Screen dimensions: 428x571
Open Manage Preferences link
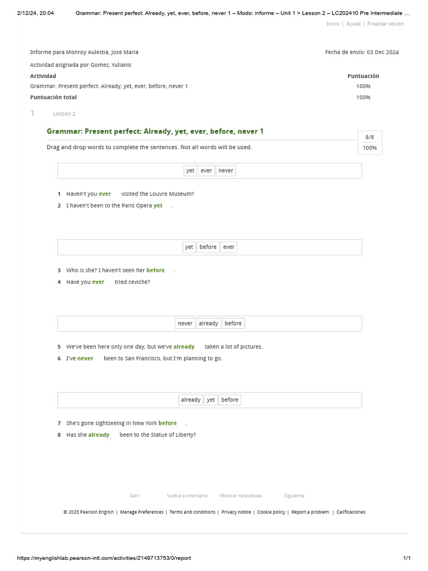[x=142, y=512]
